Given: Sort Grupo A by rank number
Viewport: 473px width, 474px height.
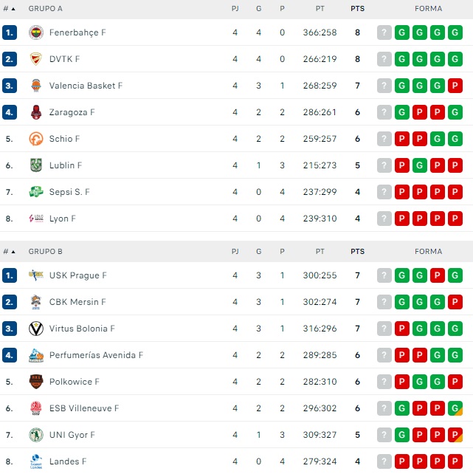Looking at the screenshot, I should click(x=9, y=9).
